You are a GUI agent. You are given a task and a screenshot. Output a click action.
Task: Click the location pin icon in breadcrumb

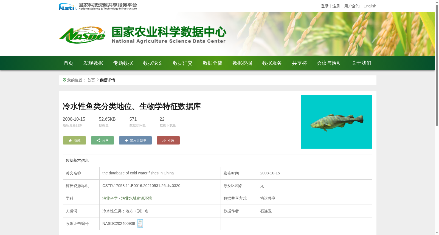(x=64, y=80)
